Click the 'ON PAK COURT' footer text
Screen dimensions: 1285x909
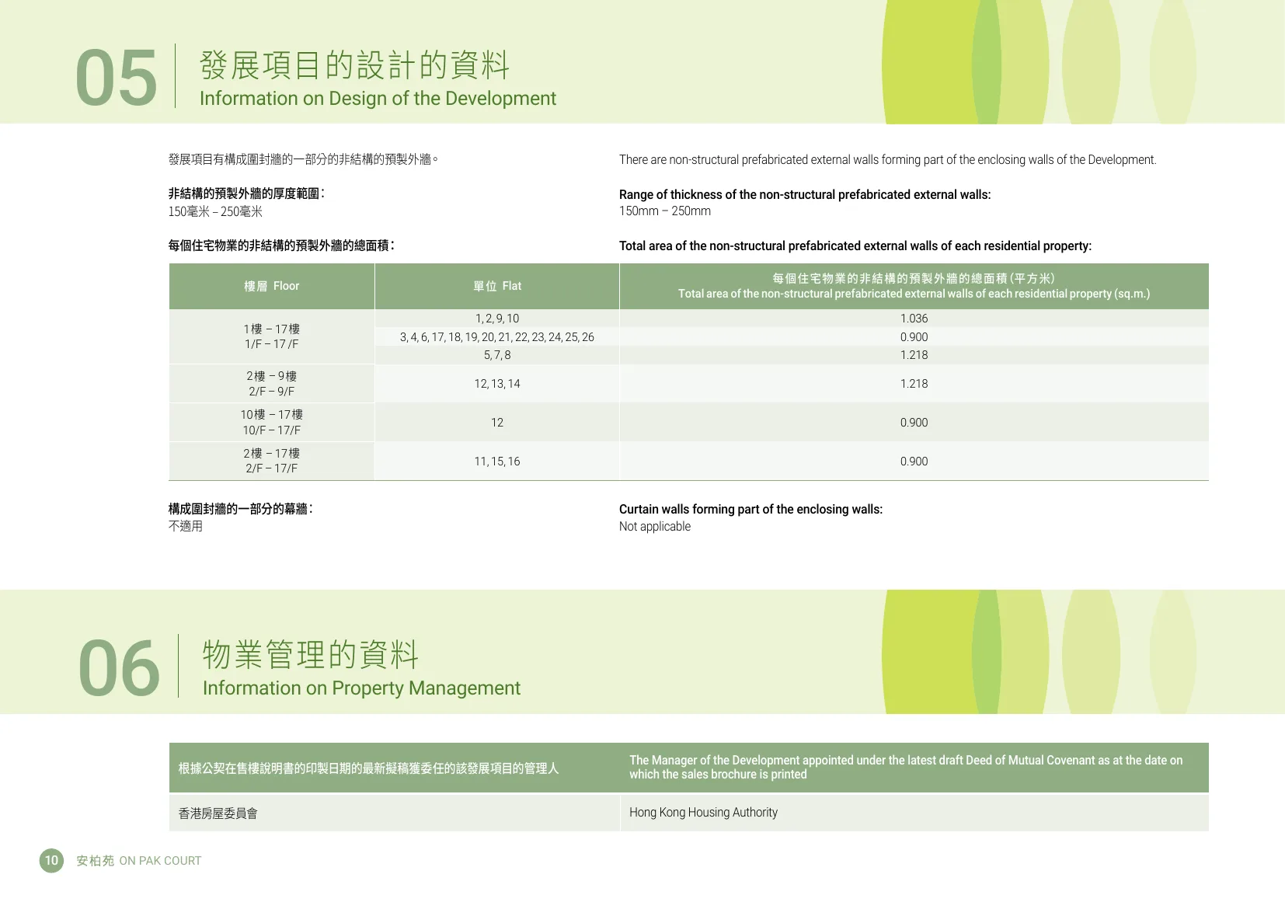pyautogui.click(x=160, y=861)
